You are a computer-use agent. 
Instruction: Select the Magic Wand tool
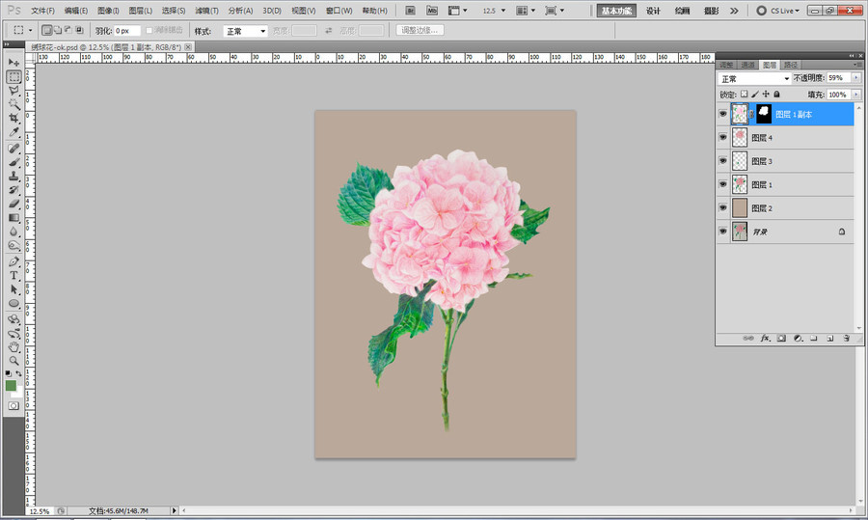click(x=14, y=104)
